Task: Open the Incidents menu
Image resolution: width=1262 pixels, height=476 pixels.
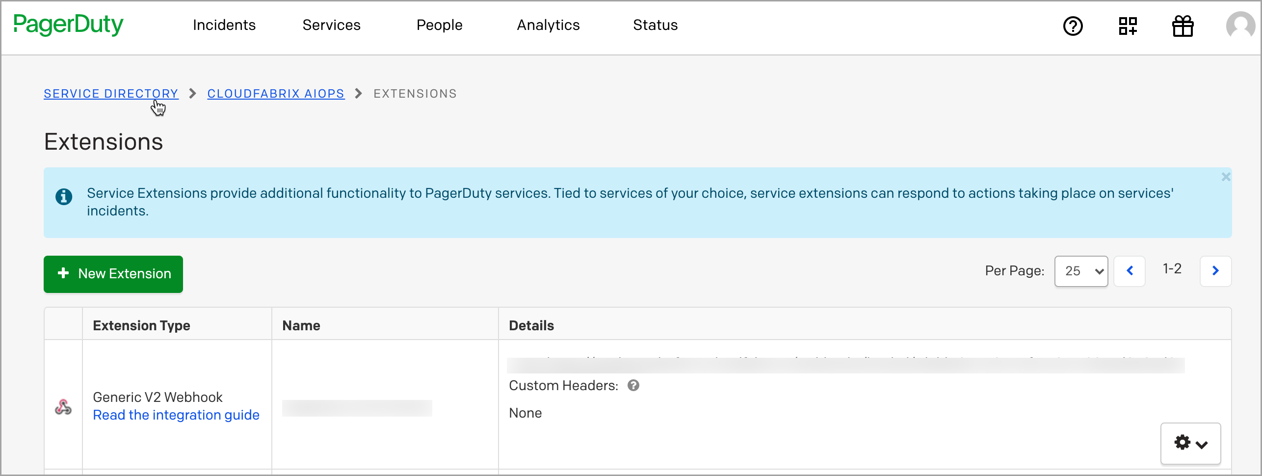Action: [x=224, y=25]
